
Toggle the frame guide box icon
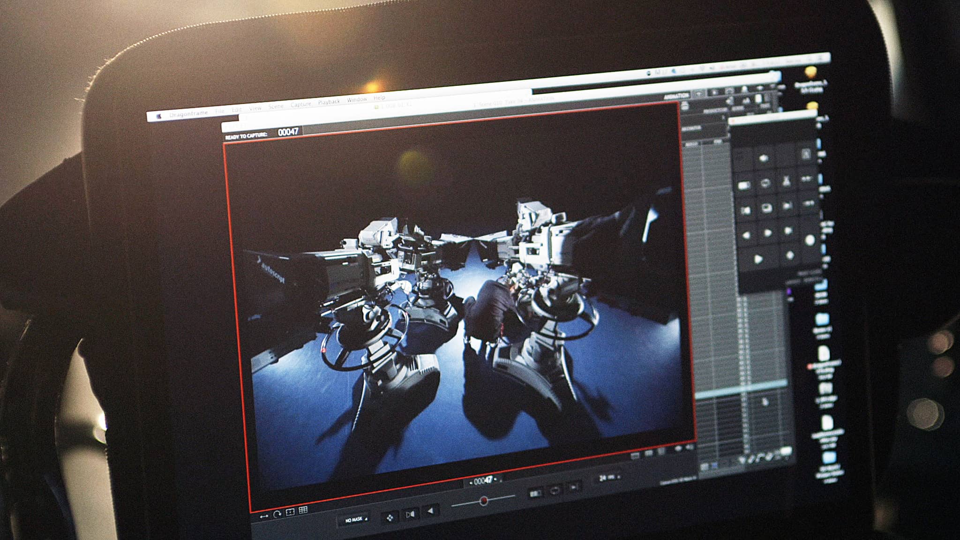pos(290,512)
